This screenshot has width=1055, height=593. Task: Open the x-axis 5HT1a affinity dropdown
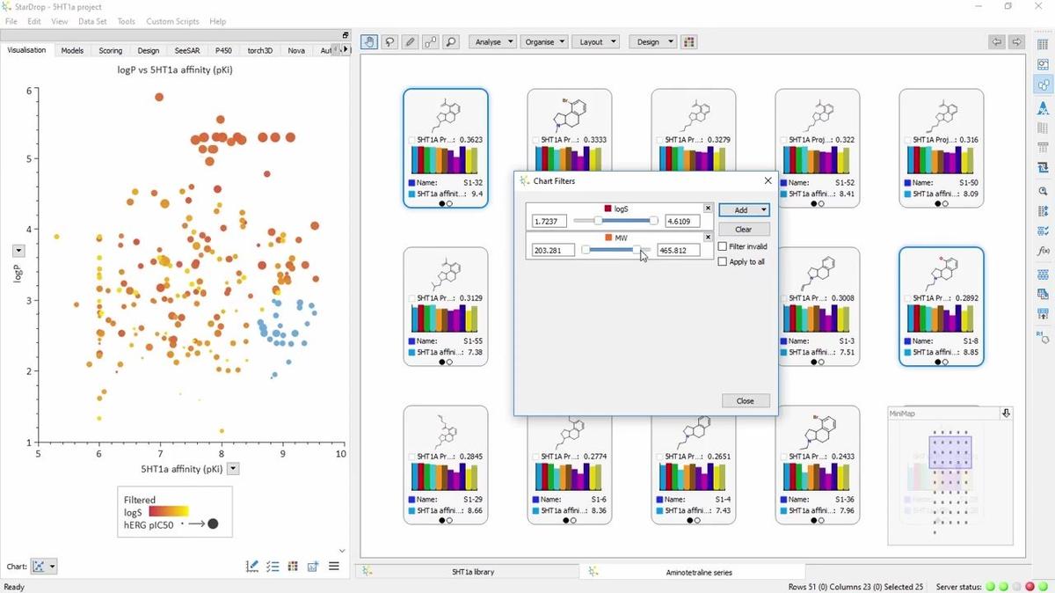tap(233, 469)
